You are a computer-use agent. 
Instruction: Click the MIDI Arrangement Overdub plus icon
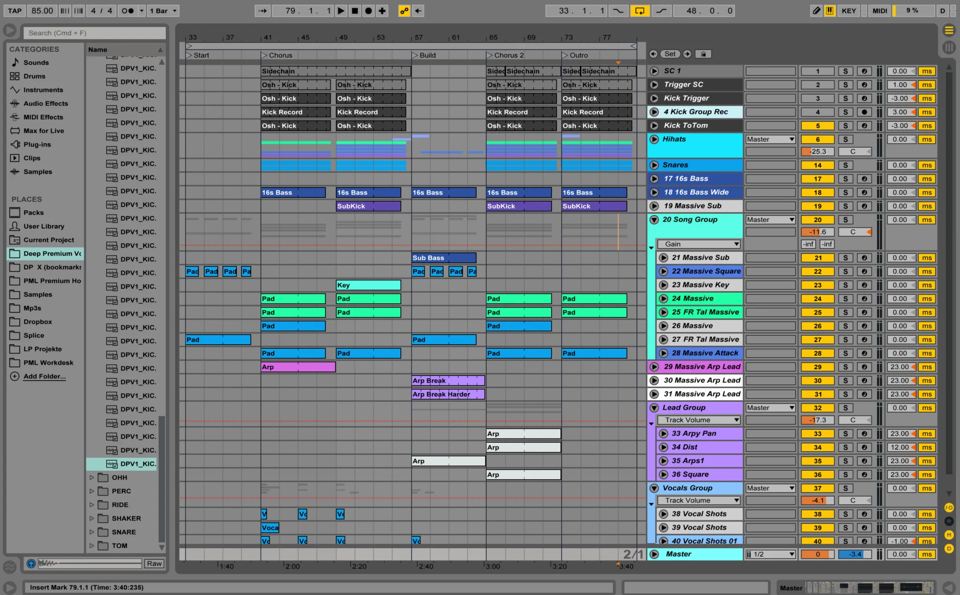382,11
